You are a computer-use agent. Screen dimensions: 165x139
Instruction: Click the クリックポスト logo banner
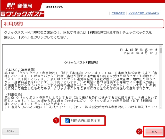tap(22, 14)
